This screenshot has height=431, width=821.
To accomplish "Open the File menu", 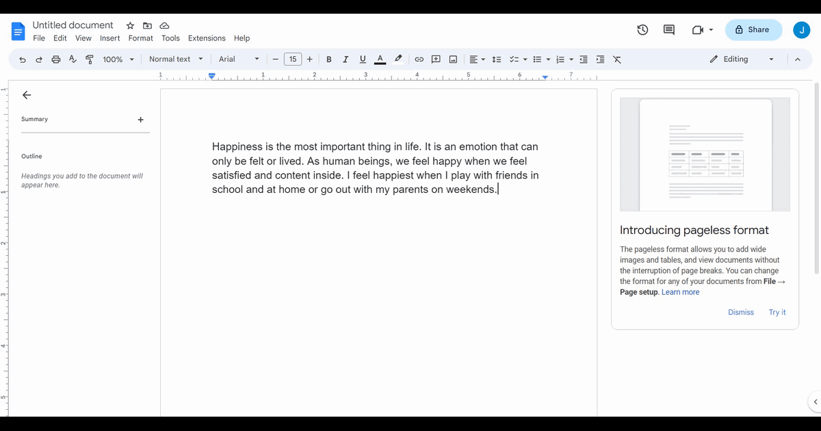I will 39,38.
